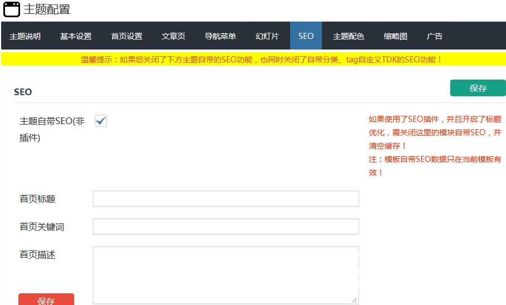Image resolution: width=506 pixels, height=305 pixels.
Task: Select the 文章页 tab
Action: 174,36
